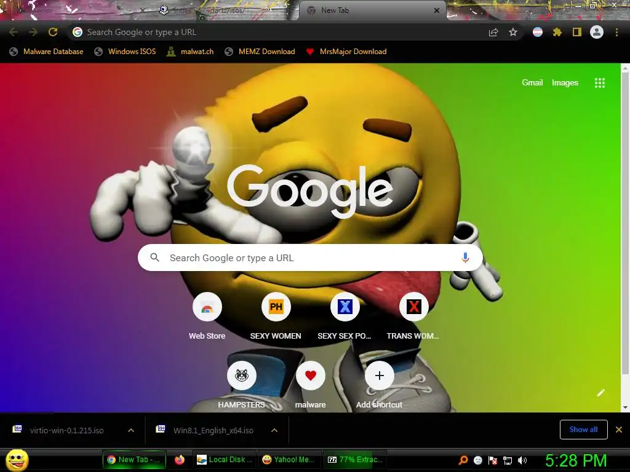
Task: Bookmark this tab with the star icon
Action: [513, 32]
